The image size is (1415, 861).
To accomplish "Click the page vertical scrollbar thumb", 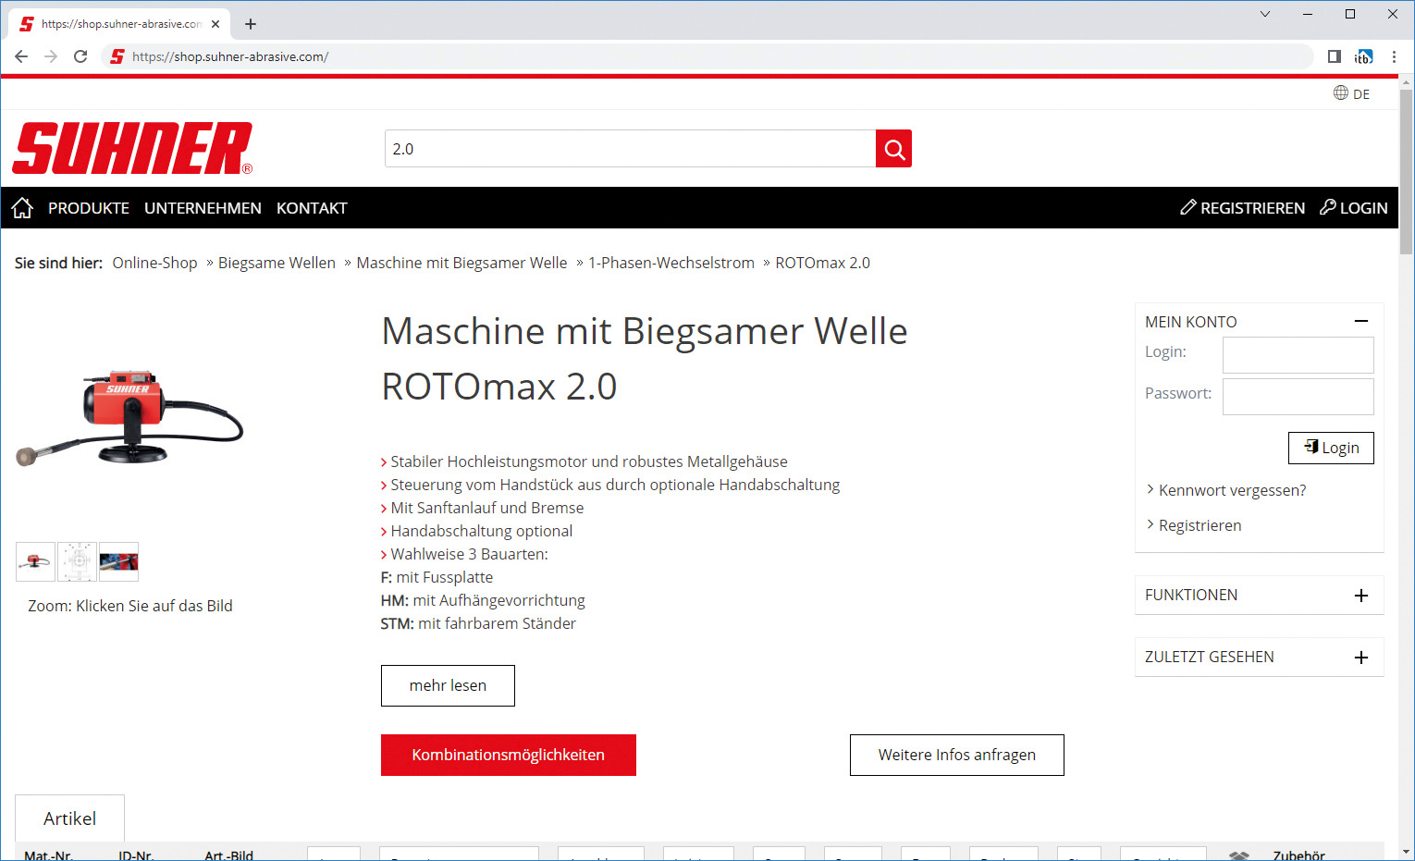I will [1406, 171].
